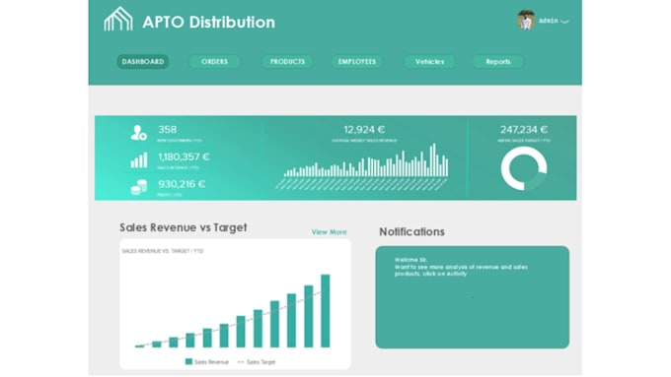Select the 1,180,357 € revenue value
This screenshot has width=671, height=377.
pos(184,157)
